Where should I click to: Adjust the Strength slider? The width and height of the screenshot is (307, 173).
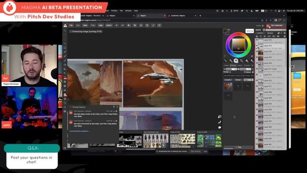231,69
